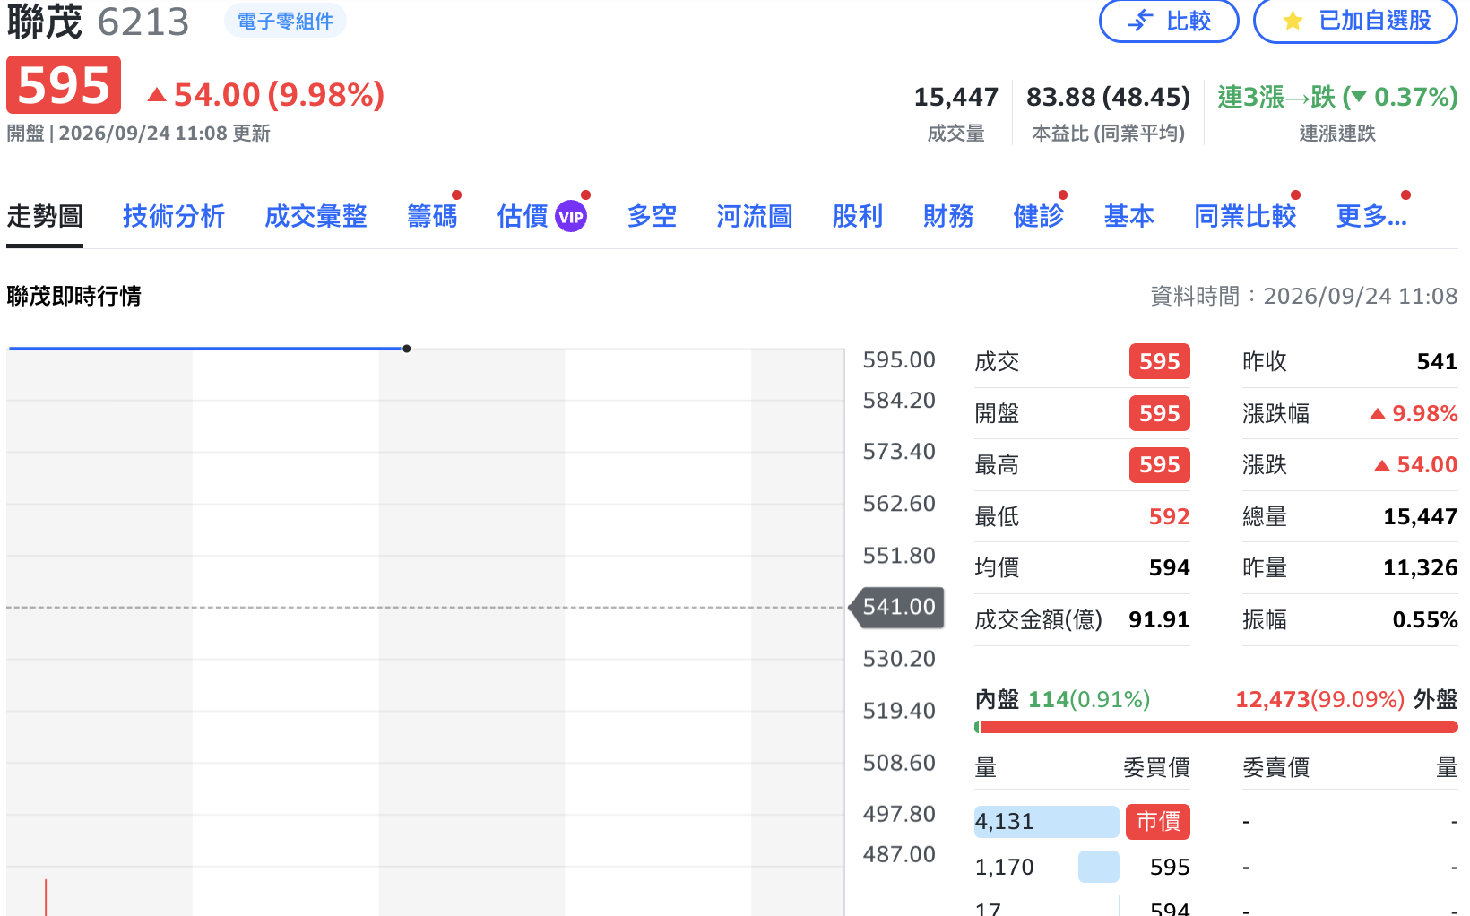1470x916 pixels.
Task: Click the 外盤 12,473(99.09%) figure
Action: [1319, 699]
